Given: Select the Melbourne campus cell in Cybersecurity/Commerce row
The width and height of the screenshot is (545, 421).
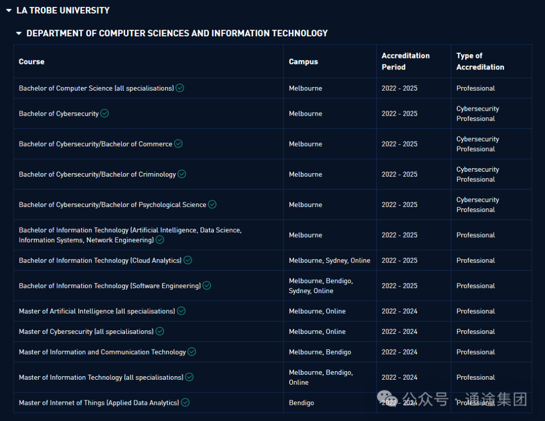Looking at the screenshot, I should tap(305, 144).
